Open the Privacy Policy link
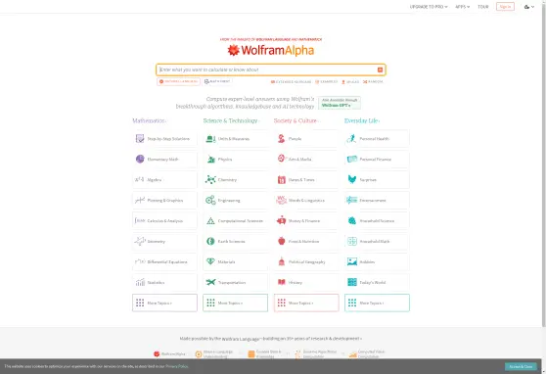 pyautogui.click(x=177, y=366)
